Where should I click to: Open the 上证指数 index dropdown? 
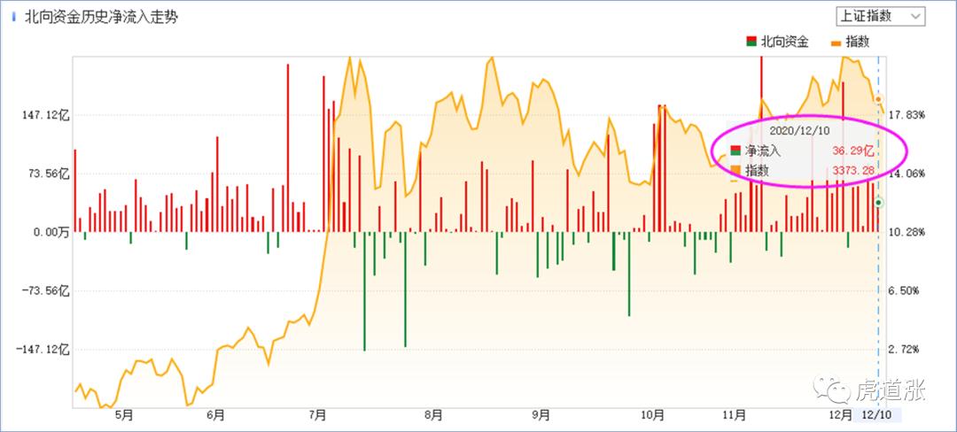pos(881,17)
